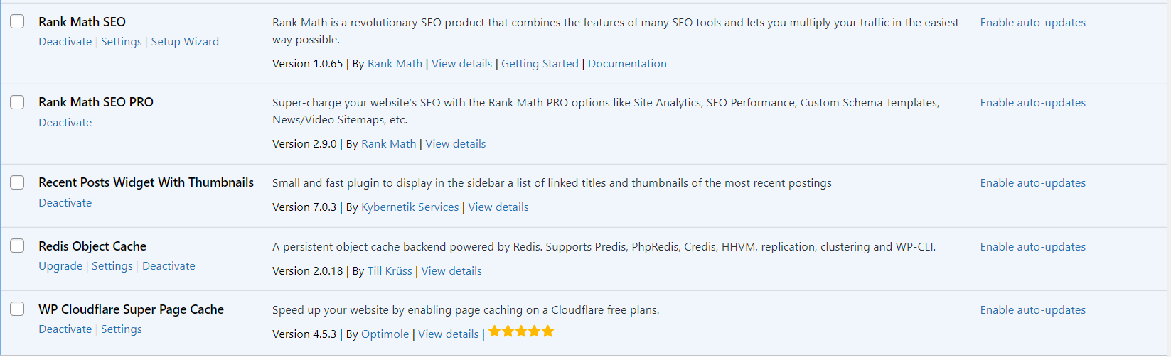Screen dimensions: 1171x357
Task: Click the 'Version 4.5.3' text
Action: point(304,334)
